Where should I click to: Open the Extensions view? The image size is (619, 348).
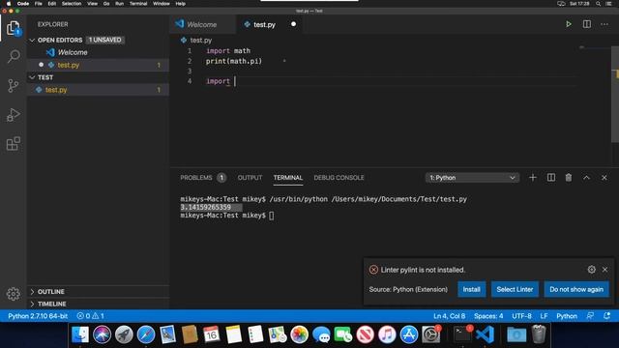13,144
